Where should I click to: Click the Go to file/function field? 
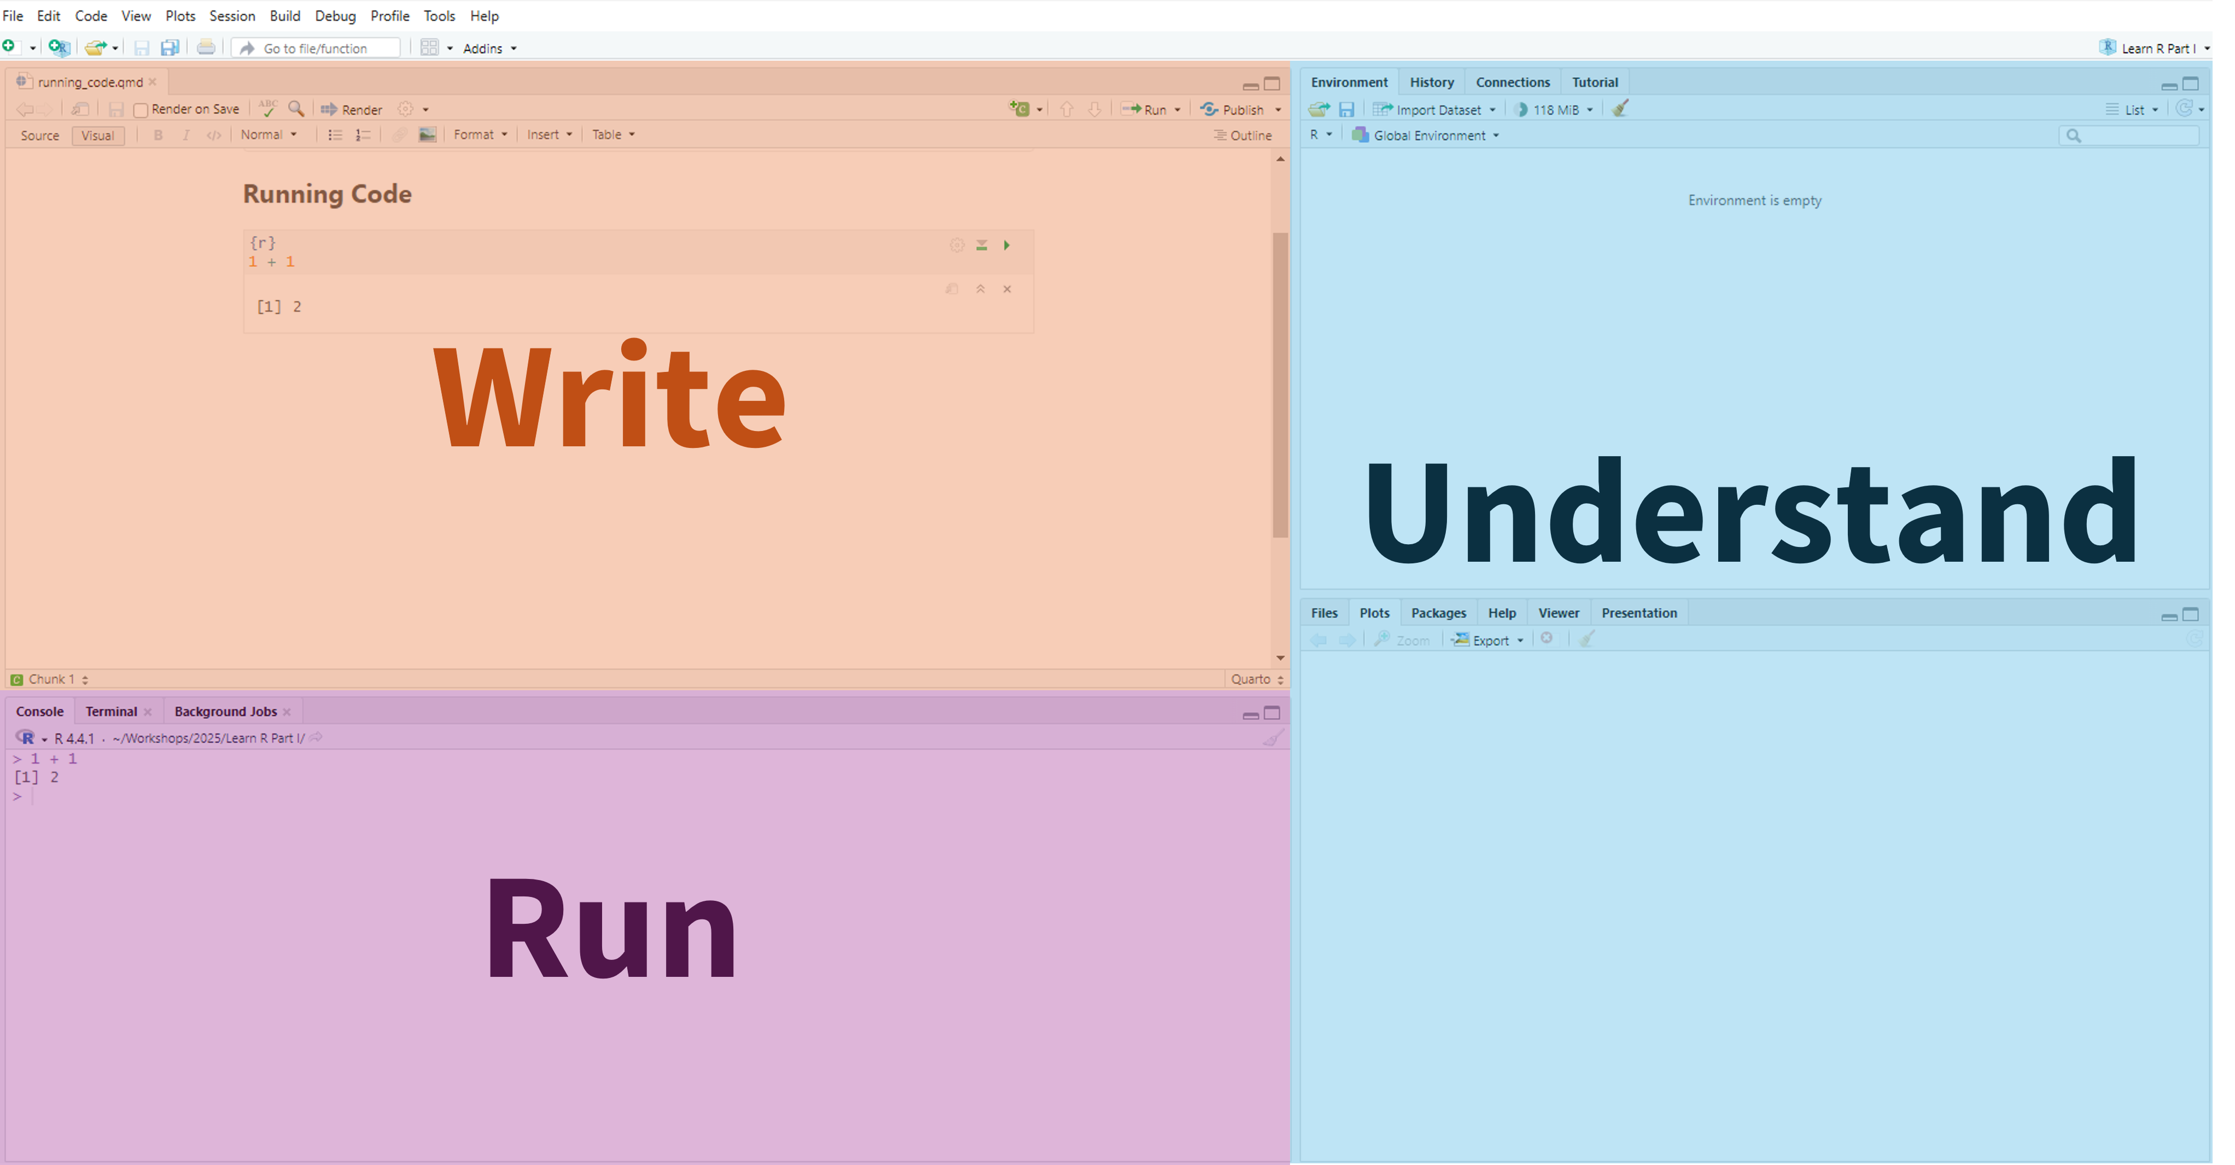[x=317, y=49]
